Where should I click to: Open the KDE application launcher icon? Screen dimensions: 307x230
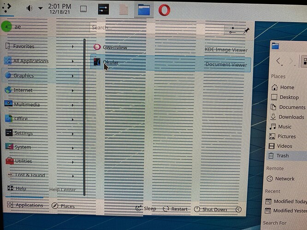pyautogui.click(x=6, y=7)
